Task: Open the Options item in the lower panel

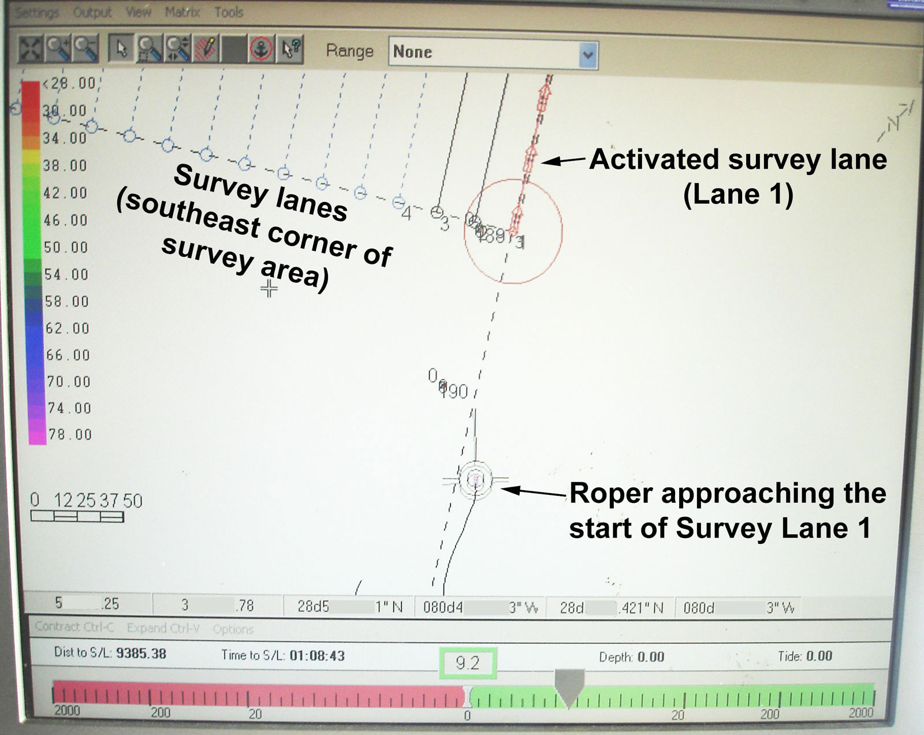Action: click(233, 629)
